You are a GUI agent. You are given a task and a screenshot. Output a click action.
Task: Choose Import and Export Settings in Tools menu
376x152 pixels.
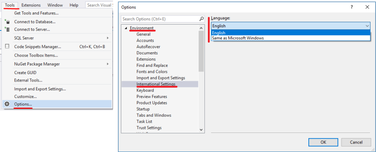pyautogui.click(x=40, y=89)
